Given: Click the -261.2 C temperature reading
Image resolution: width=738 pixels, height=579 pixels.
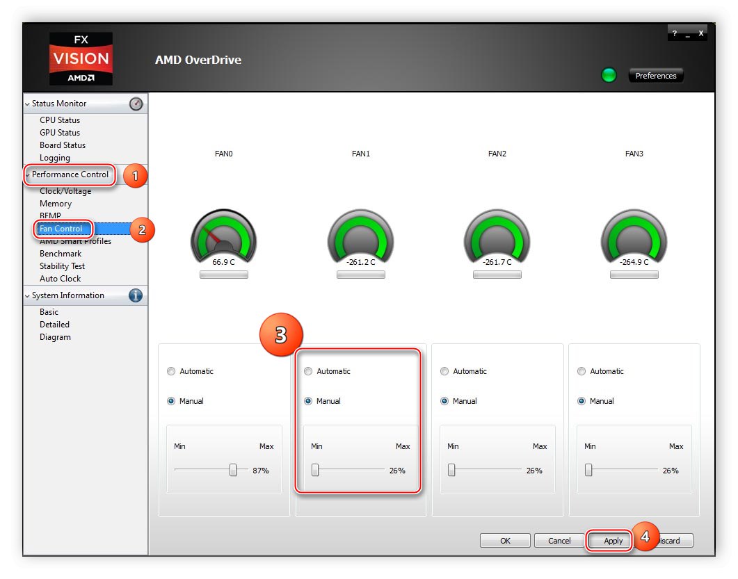Looking at the screenshot, I should click(x=360, y=262).
